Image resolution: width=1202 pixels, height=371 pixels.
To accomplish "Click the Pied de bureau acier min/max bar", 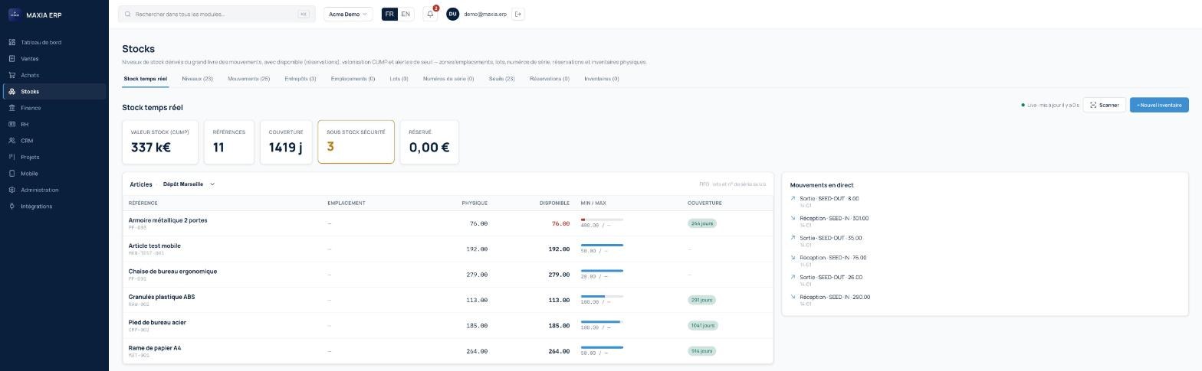I will pyautogui.click(x=602, y=322).
